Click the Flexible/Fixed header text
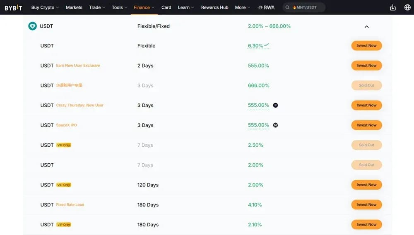 (x=154, y=26)
